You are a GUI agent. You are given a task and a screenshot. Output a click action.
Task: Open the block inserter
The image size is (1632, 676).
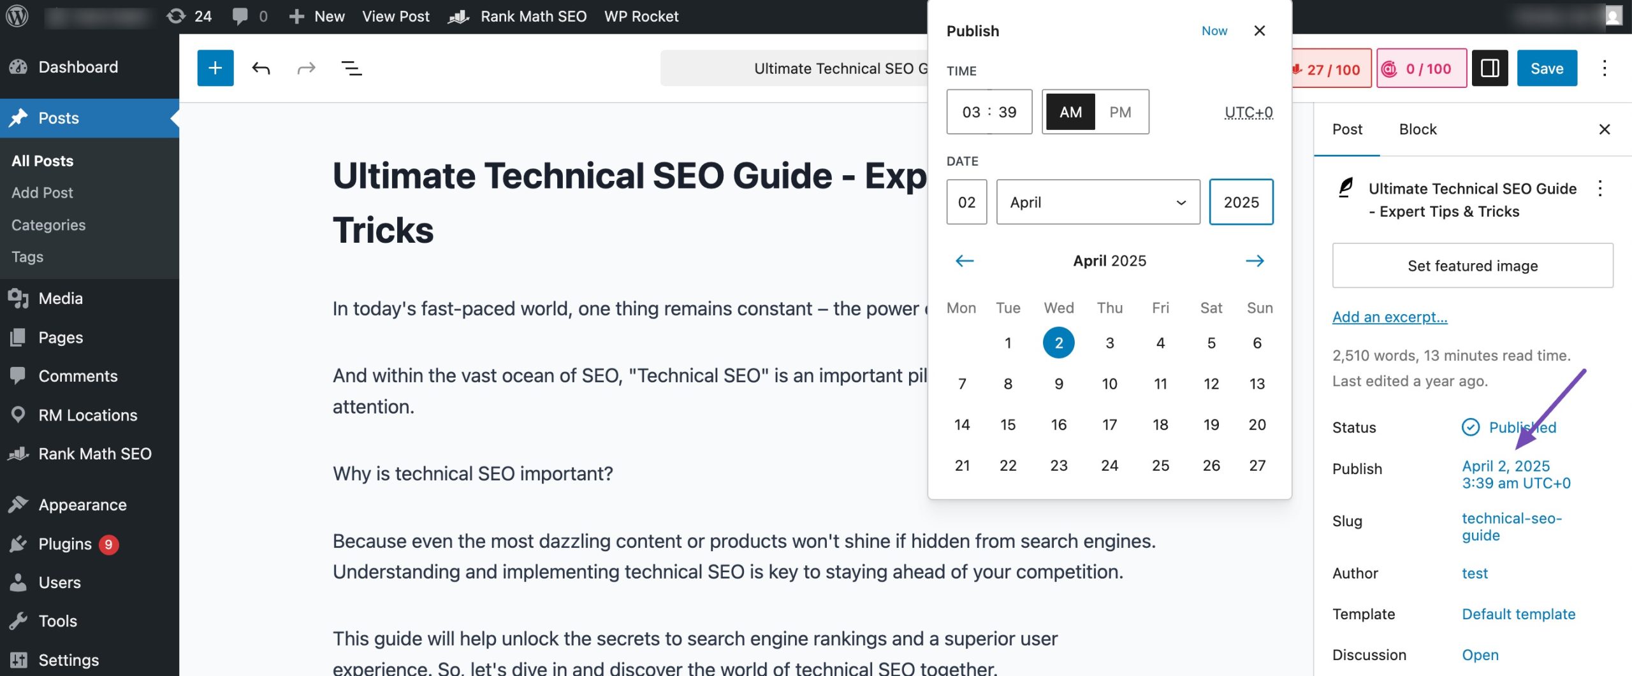[x=215, y=68]
